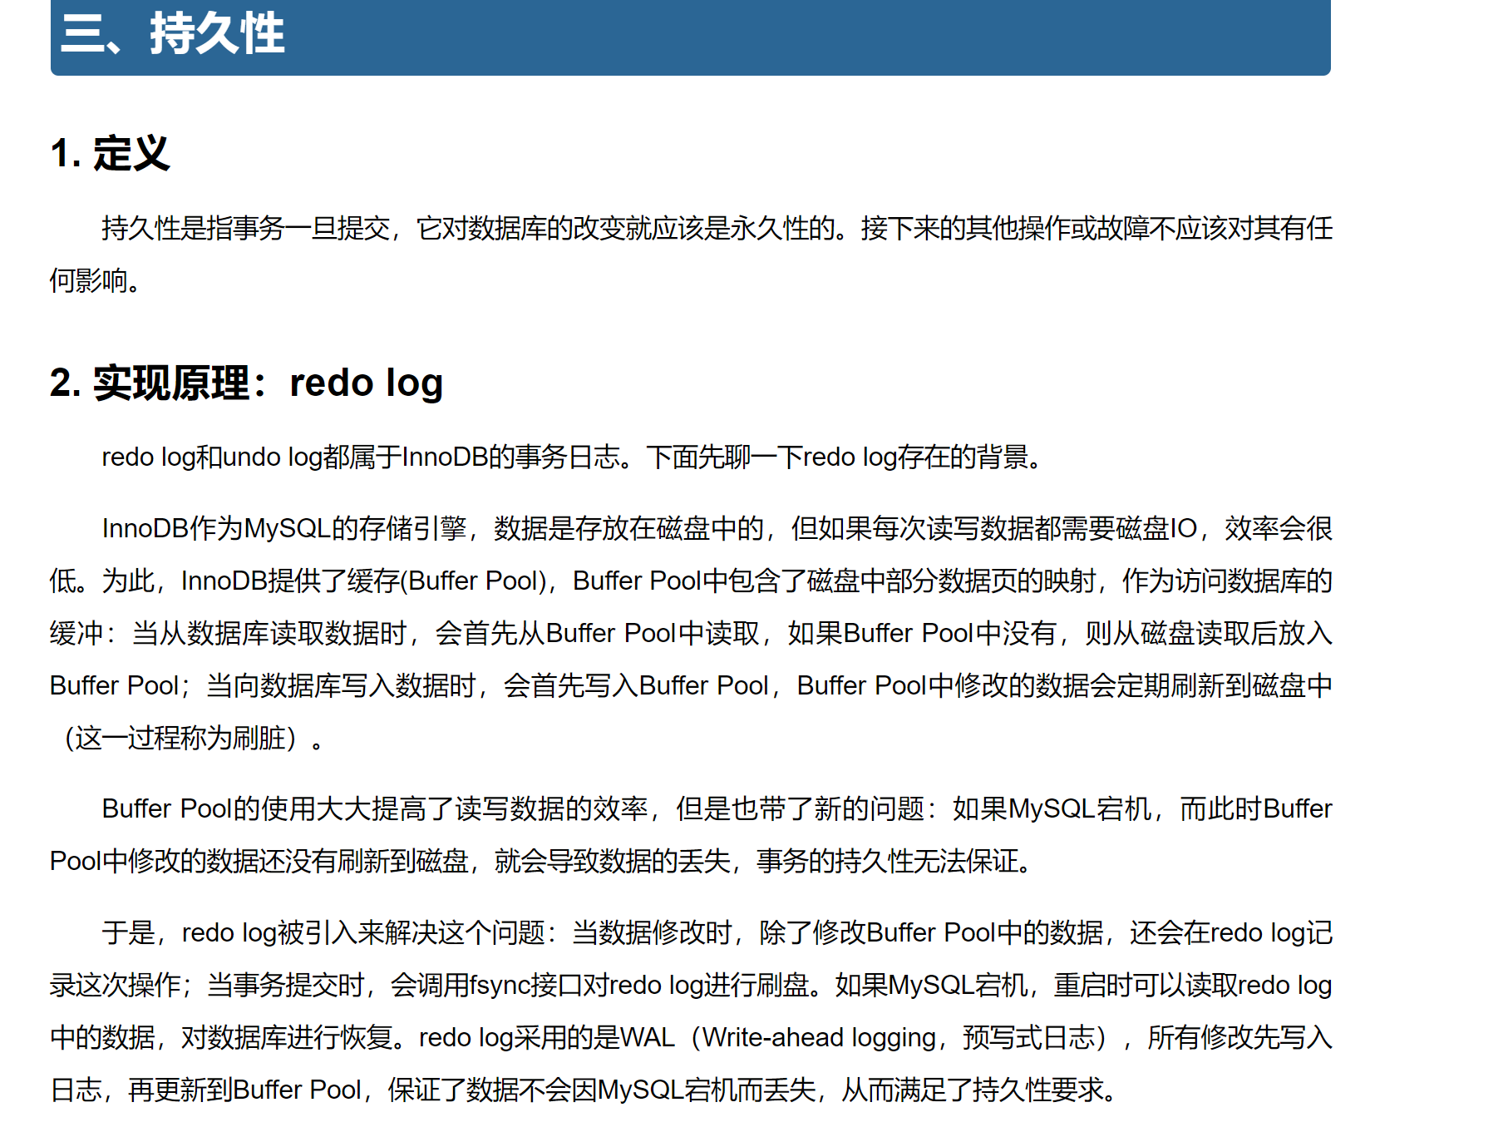Click the heading "2. 实现原理：redo log"
This screenshot has width=1508, height=1127.
click(246, 383)
